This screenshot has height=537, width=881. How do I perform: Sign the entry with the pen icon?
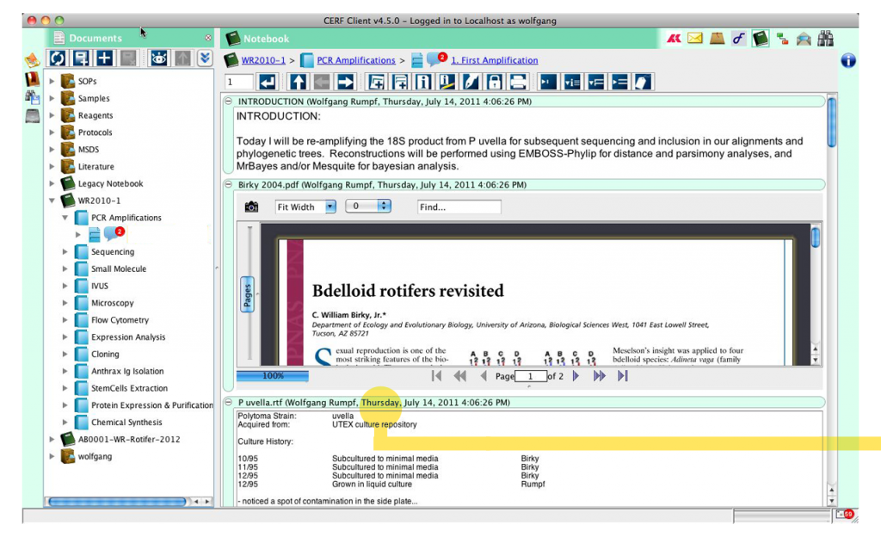click(x=471, y=82)
